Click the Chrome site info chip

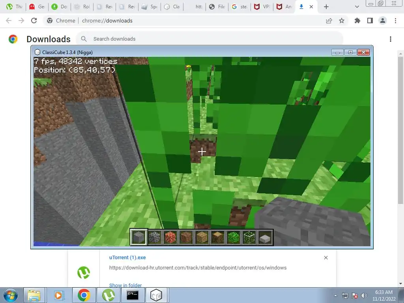pos(61,21)
